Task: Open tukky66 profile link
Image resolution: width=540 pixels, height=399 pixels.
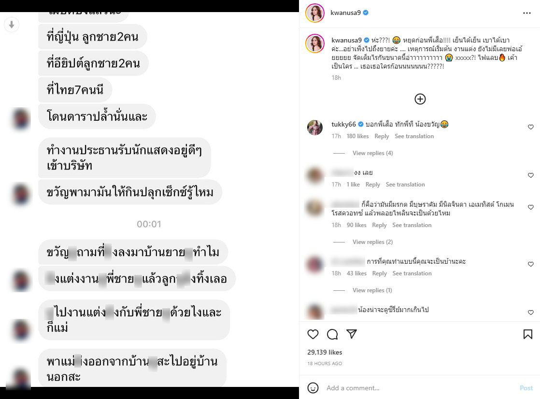Action: pos(343,124)
